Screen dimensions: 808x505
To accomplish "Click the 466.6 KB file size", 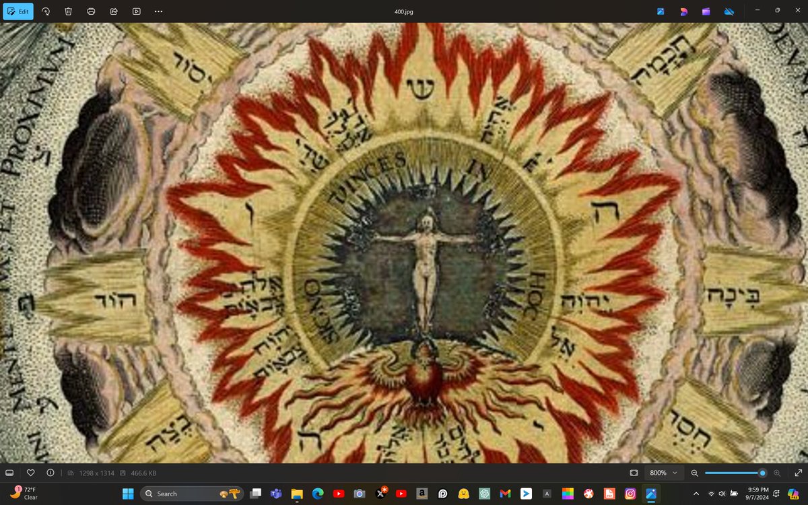I will (143, 473).
